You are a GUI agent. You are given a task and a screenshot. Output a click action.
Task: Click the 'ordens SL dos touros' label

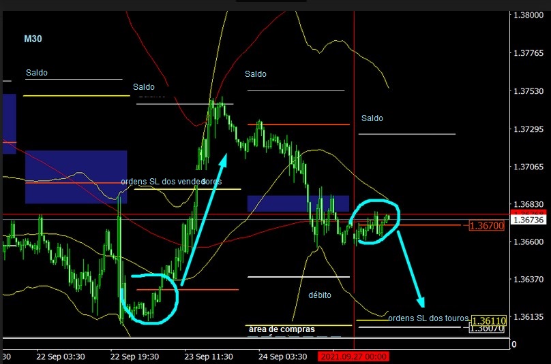428,318
